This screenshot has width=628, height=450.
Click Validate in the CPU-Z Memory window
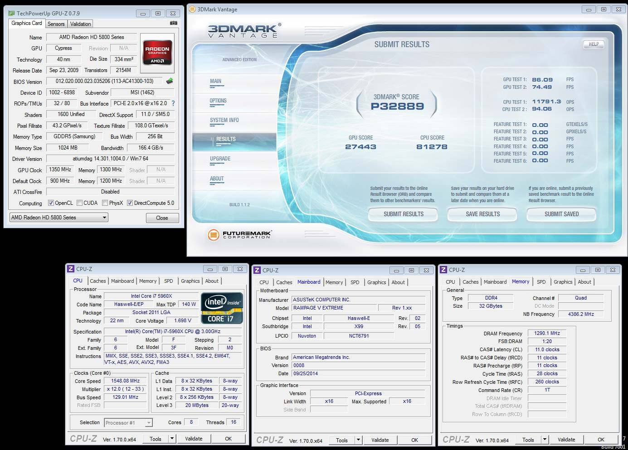(x=566, y=440)
